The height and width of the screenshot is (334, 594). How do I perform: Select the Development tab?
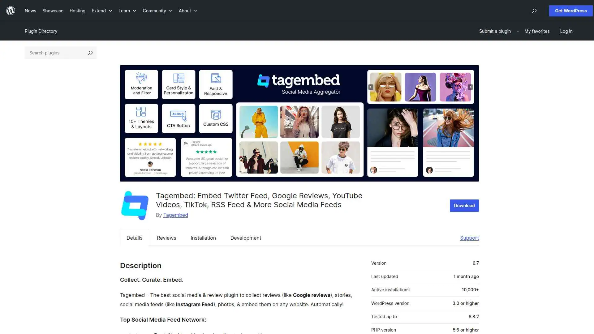(245, 238)
